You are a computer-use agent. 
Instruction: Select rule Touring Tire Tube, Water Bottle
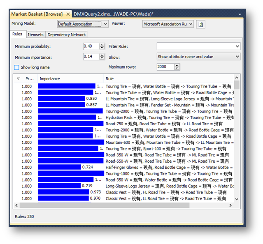click(x=124, y=92)
